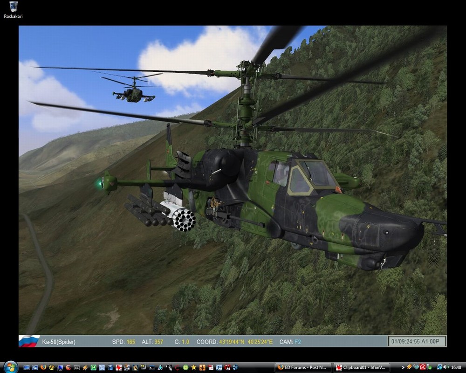Click the chess knight quick launch icon

(x=135, y=368)
